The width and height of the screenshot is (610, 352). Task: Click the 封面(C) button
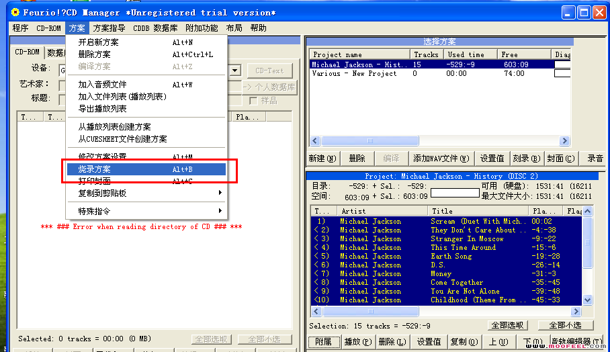click(x=560, y=159)
